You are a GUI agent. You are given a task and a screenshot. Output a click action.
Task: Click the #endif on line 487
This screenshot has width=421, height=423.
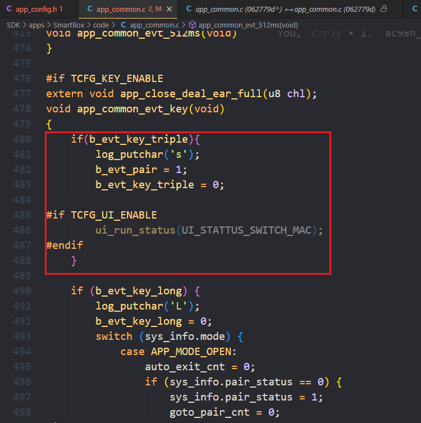coord(65,245)
